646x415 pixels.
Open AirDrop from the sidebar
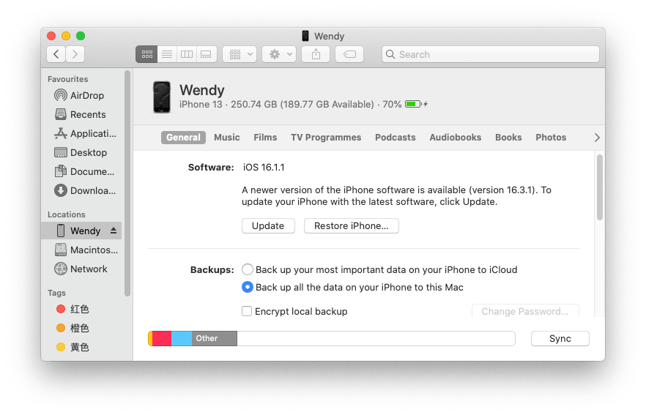(x=86, y=95)
